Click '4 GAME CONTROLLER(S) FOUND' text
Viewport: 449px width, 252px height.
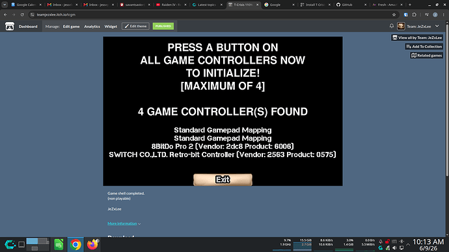(x=223, y=112)
